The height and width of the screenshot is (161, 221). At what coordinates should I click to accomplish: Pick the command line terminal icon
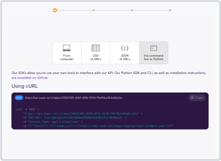pos(153,48)
